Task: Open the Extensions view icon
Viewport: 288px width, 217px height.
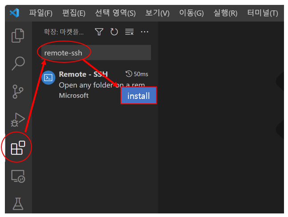Action: 18,148
